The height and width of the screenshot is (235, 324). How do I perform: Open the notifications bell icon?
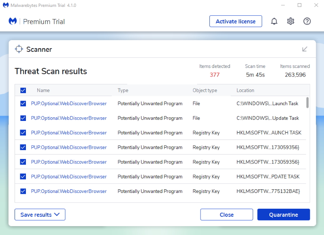pos(274,21)
